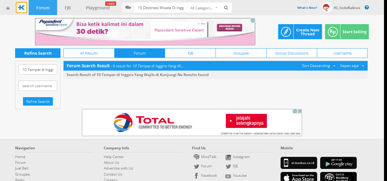
Task: Select the Groupee results tab
Action: click(x=241, y=53)
